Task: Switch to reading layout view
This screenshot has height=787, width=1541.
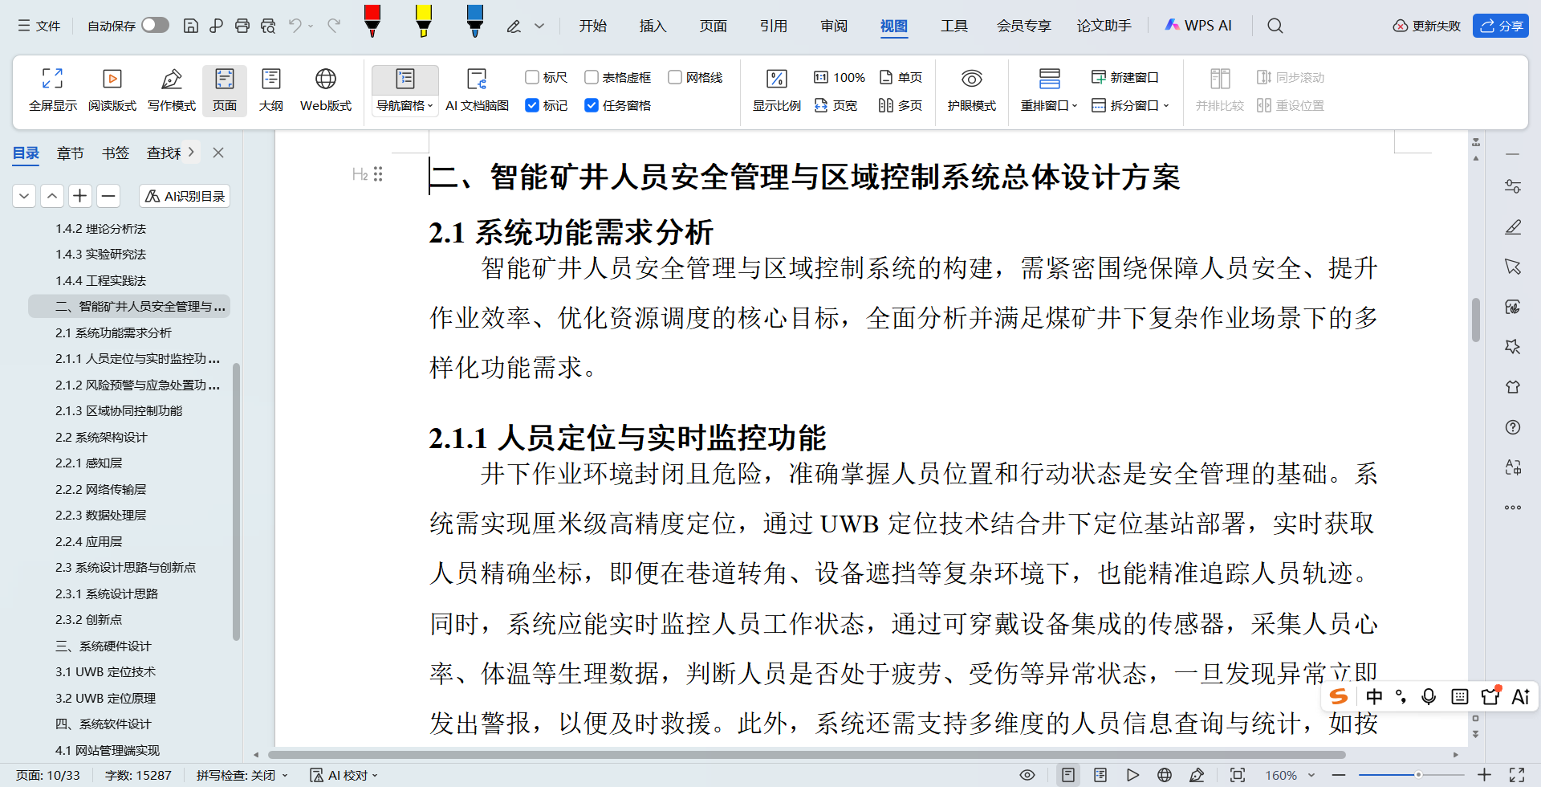Action: (x=112, y=89)
